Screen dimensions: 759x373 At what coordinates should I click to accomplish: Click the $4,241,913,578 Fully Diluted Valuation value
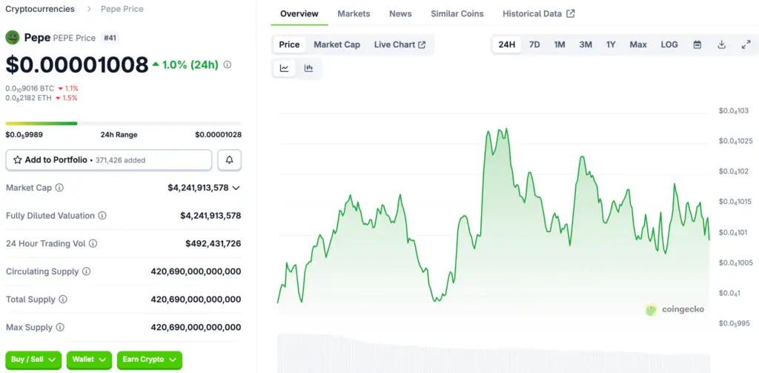[x=211, y=216]
